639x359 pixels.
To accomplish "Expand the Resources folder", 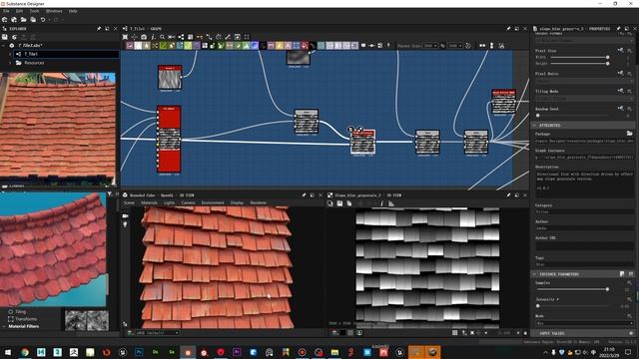I will click(x=11, y=63).
